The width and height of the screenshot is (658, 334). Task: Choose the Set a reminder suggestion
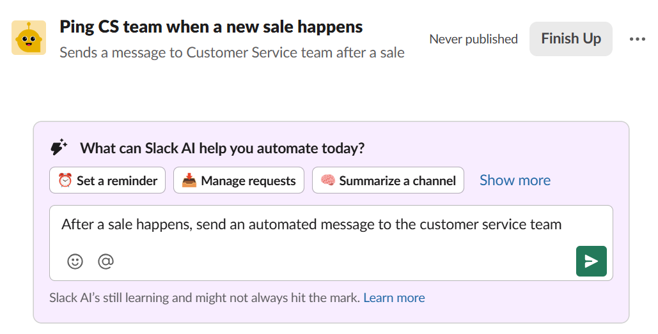click(x=107, y=181)
